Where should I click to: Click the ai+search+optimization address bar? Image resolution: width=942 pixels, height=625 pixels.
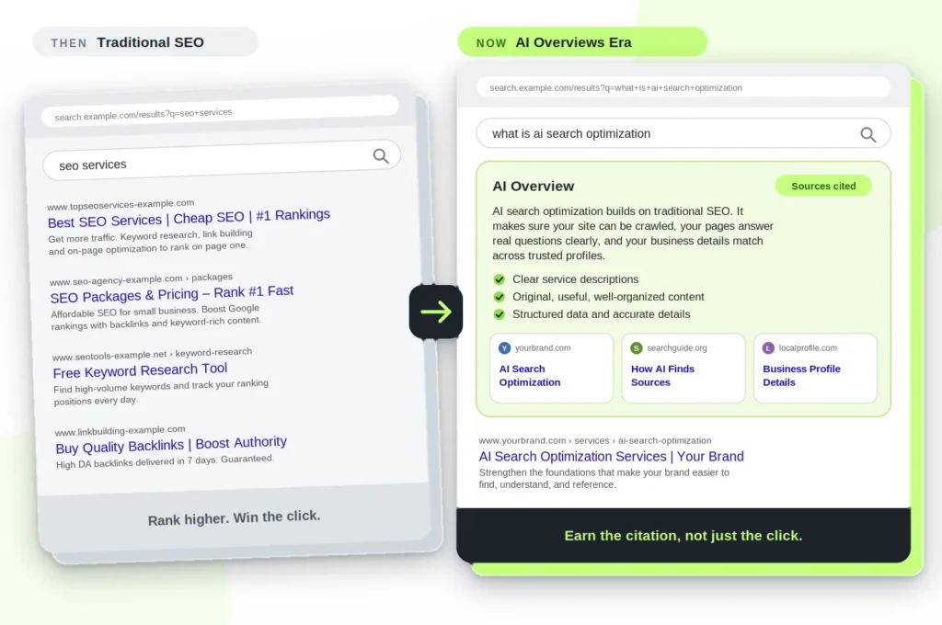click(x=684, y=87)
